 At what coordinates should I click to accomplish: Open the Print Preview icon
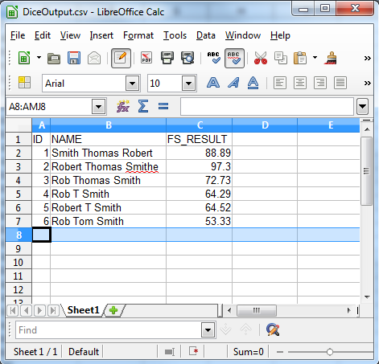[187, 58]
